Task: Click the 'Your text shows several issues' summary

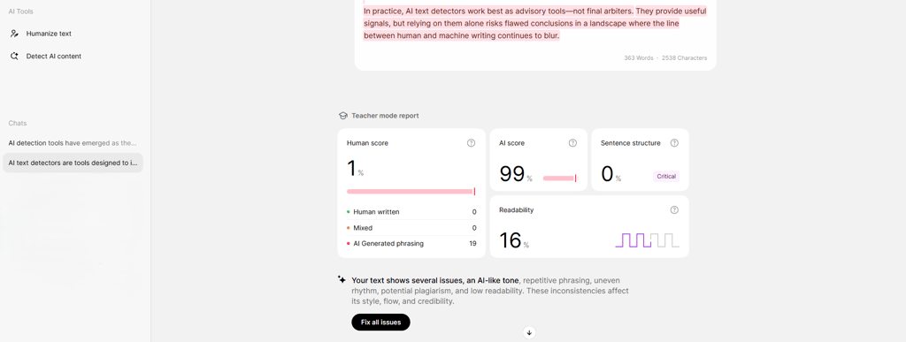Action: [x=490, y=291]
